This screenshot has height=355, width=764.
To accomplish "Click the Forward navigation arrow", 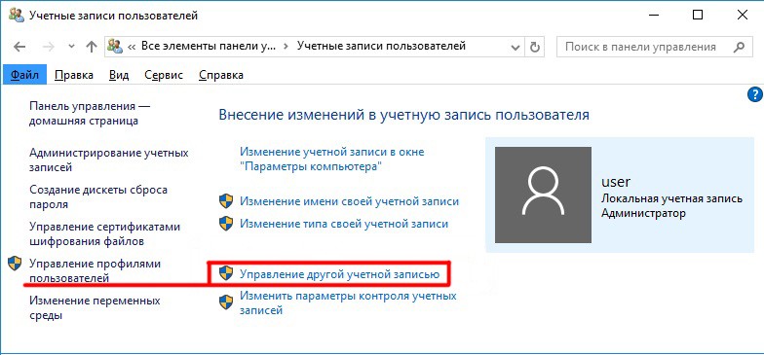I will [x=49, y=47].
